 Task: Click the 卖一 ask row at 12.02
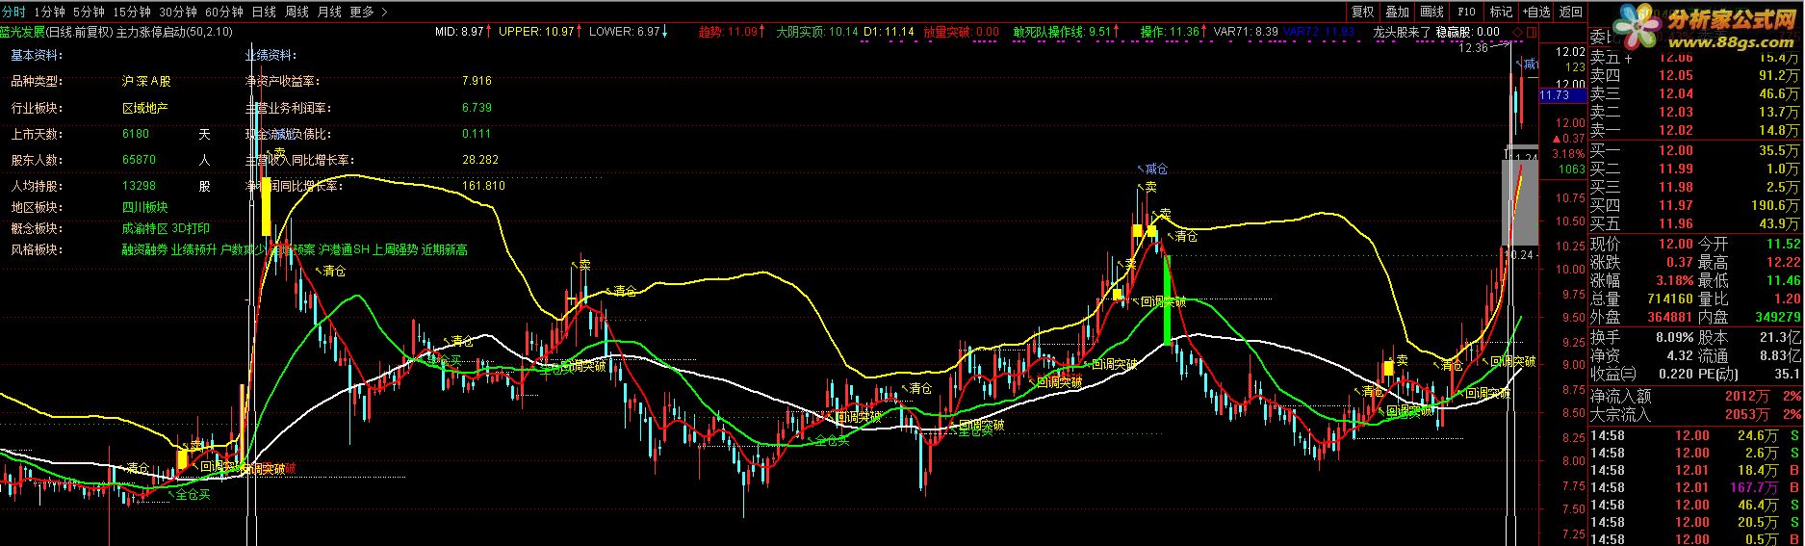[1695, 130]
